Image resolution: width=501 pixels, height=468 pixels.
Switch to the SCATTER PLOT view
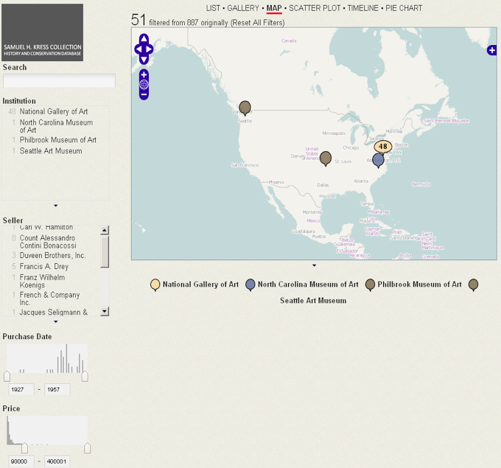click(315, 8)
